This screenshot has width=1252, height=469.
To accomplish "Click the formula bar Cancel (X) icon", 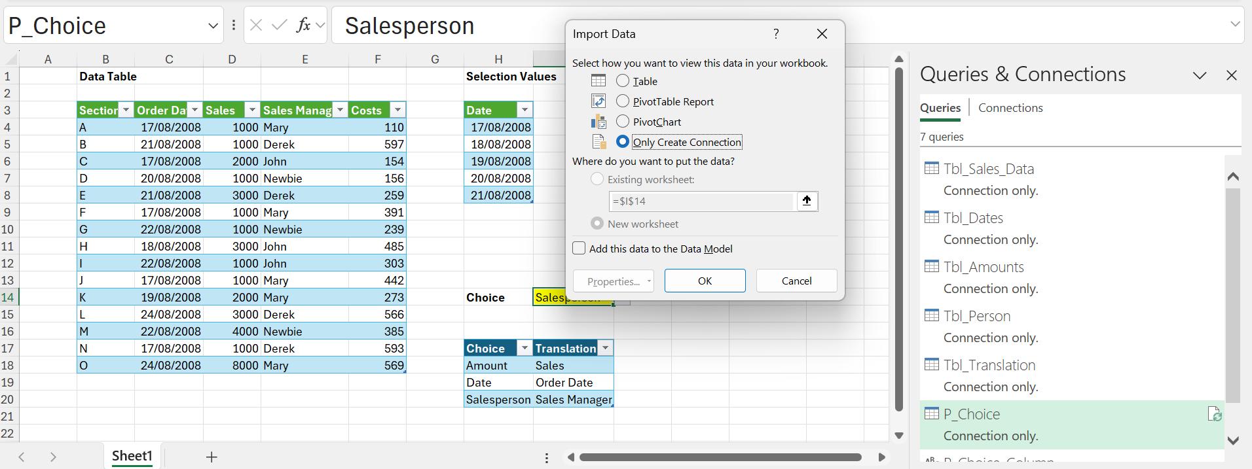I will (256, 26).
